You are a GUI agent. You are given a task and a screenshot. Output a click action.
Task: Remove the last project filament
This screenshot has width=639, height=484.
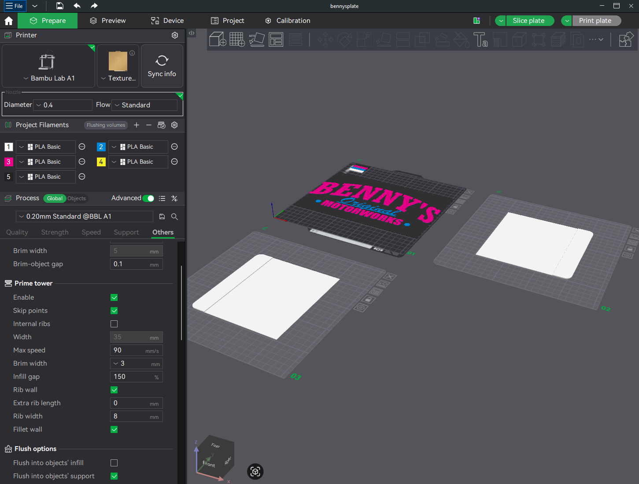(x=149, y=125)
